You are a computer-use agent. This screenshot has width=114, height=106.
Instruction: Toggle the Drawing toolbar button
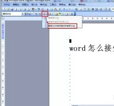coord(101,9)
